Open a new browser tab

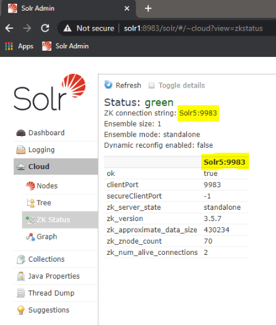coord(148,9)
